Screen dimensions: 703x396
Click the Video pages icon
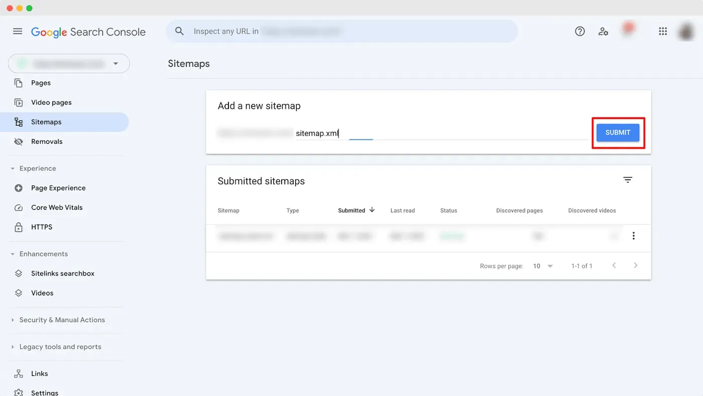click(19, 103)
